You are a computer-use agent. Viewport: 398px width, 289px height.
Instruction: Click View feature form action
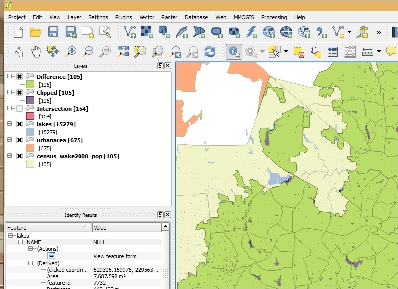(x=115, y=256)
